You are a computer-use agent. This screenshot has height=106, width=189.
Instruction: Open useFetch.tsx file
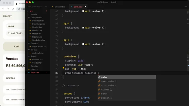coord(38,53)
